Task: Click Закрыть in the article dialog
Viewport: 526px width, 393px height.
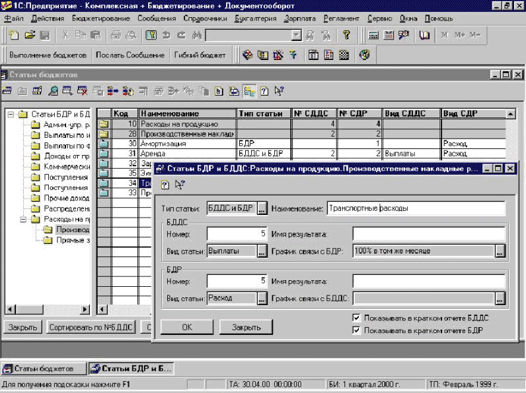Action: 246,327
